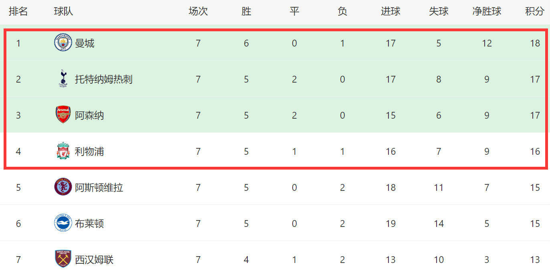
Task: Click the Manchester City club crest
Action: 63,42
